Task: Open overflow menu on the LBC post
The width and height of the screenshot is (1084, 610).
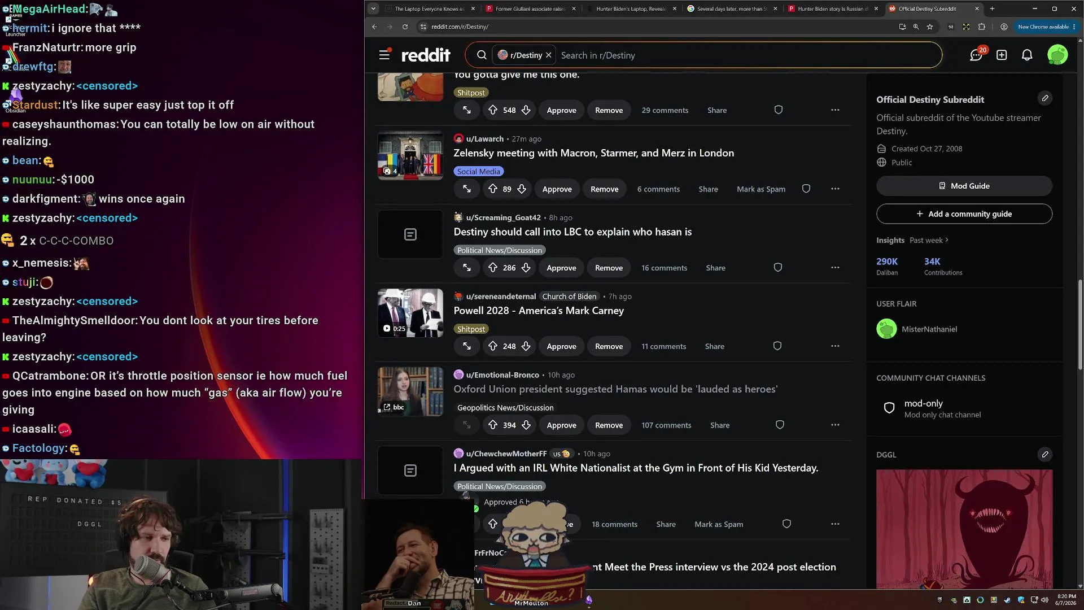Action: (835, 267)
